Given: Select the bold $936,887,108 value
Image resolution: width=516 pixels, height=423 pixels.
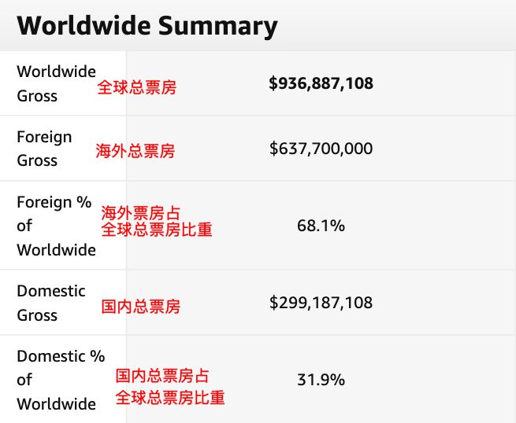Looking at the screenshot, I should pos(321,83).
